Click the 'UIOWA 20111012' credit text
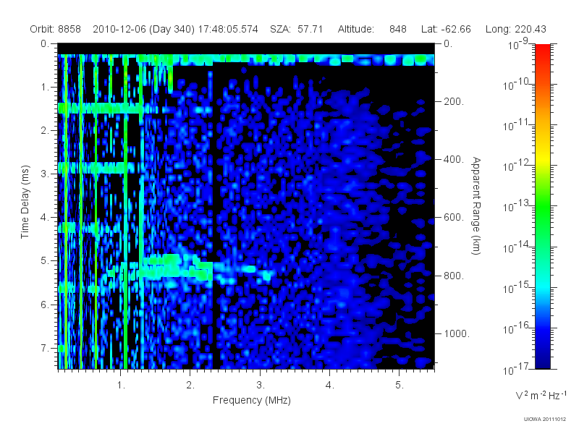Image resolution: width=579 pixels, height=434 pixels. (x=545, y=420)
